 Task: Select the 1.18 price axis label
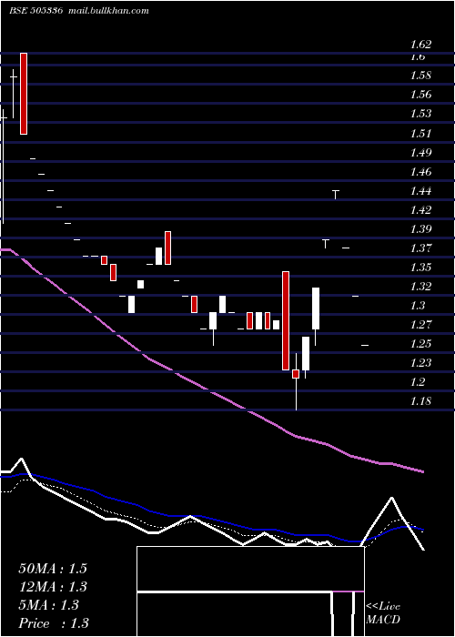tap(420, 401)
